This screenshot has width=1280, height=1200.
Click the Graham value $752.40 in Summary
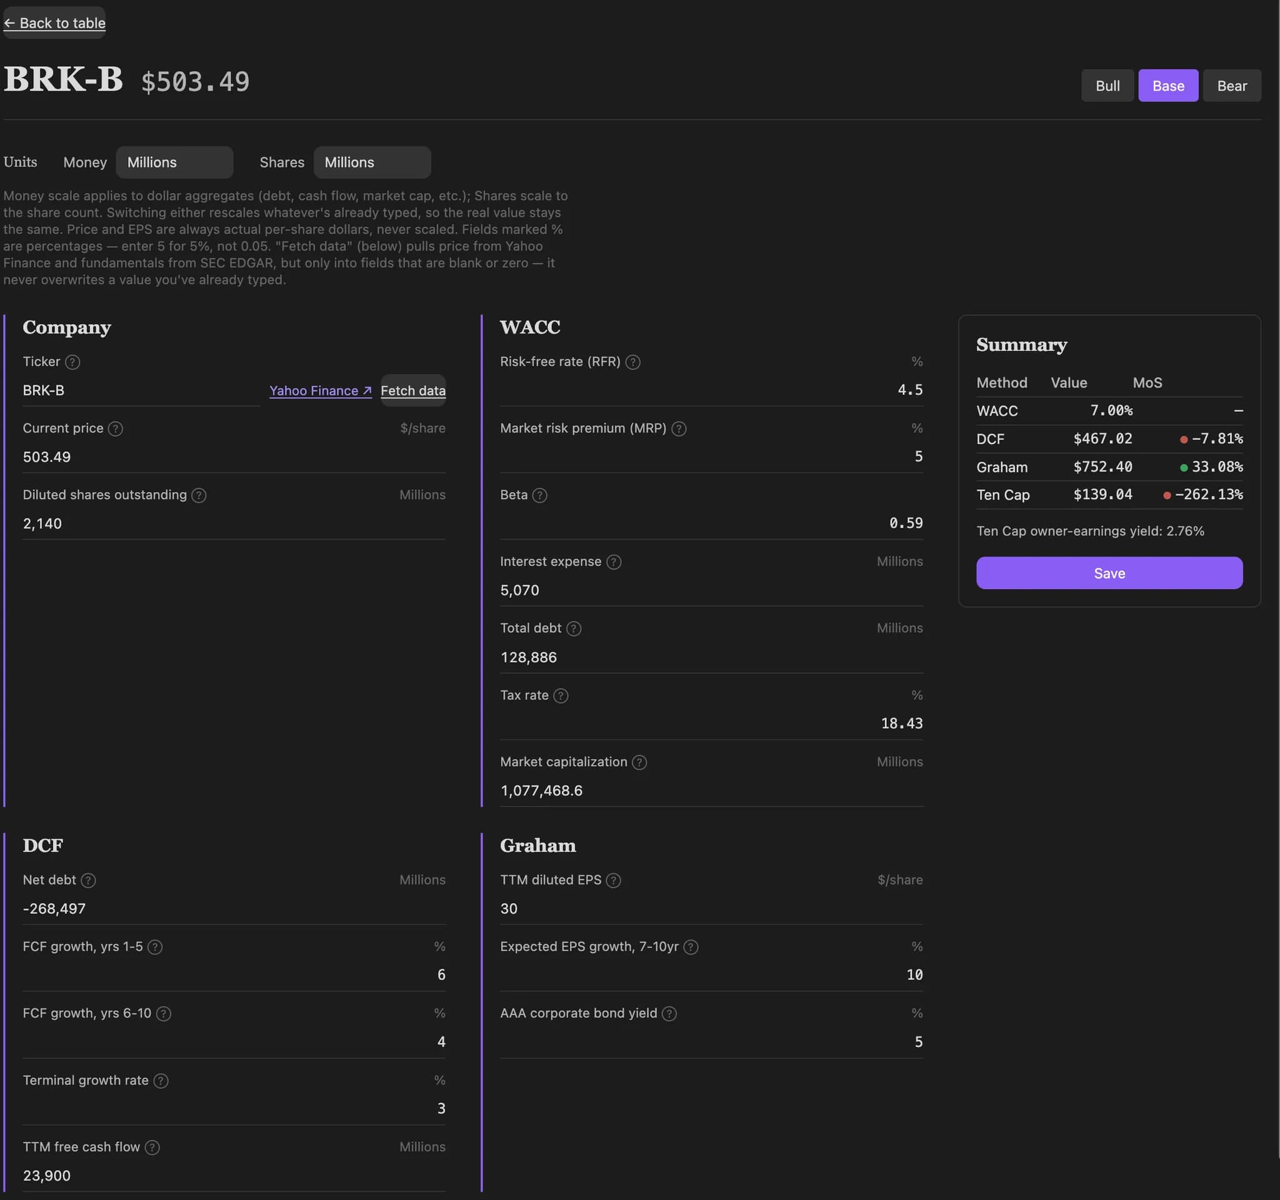[1102, 467]
